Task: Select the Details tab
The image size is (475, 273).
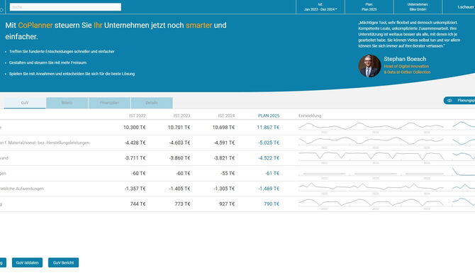Action: pos(152,103)
